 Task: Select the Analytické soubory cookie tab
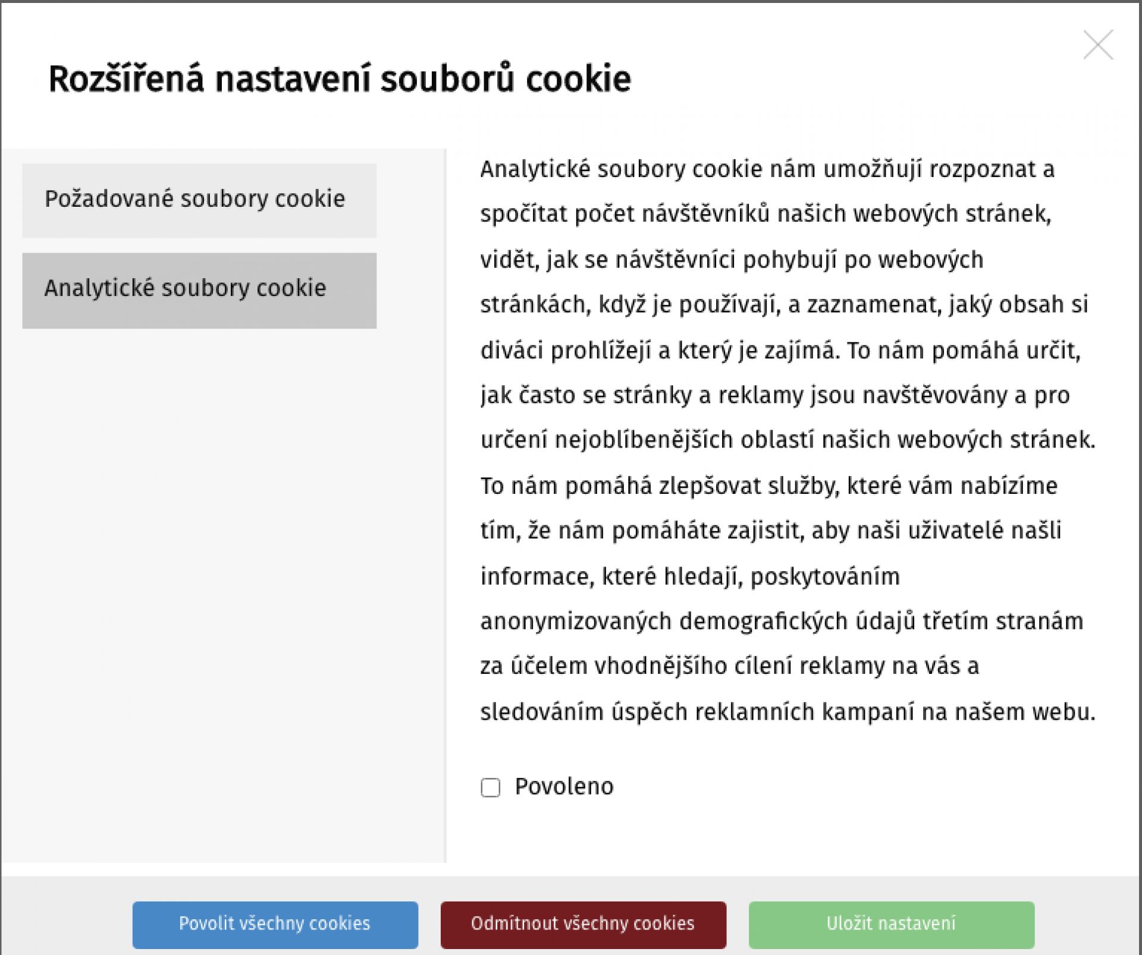(x=199, y=290)
